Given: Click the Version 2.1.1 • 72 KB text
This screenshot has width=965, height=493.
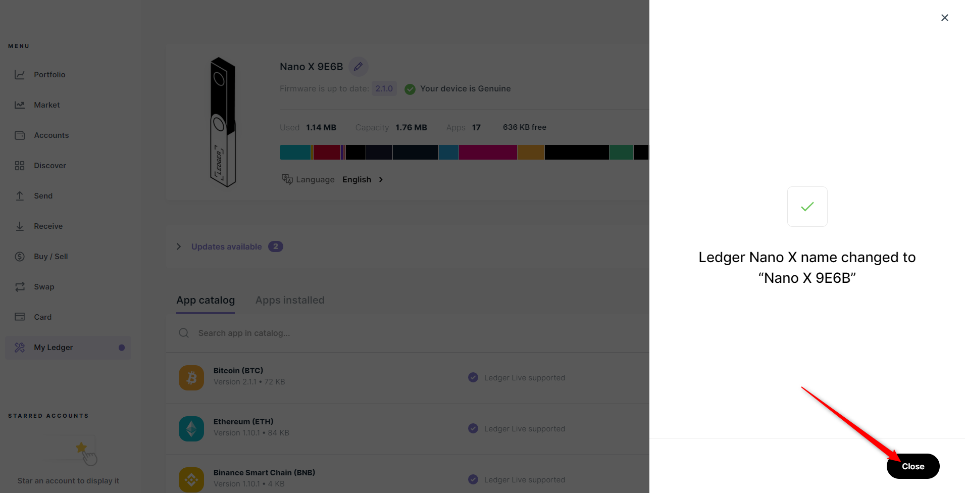Looking at the screenshot, I should coord(249,382).
